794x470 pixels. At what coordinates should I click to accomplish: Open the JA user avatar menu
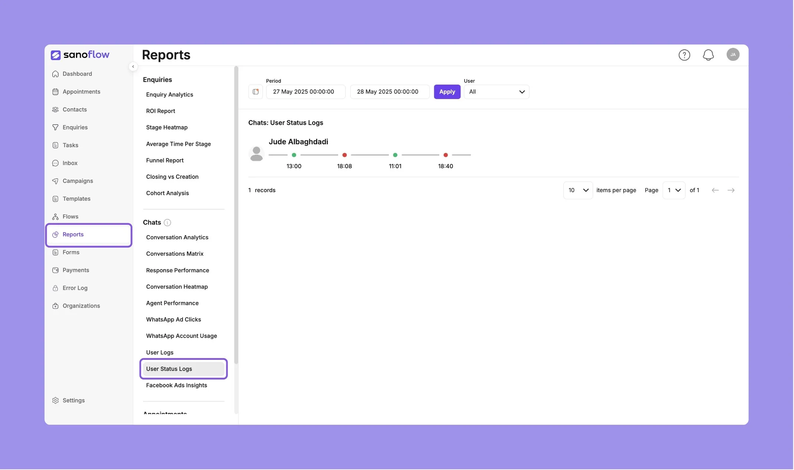(x=733, y=55)
